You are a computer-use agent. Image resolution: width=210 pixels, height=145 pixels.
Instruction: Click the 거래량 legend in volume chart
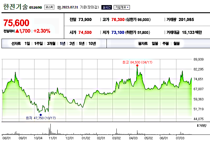(202, 126)
